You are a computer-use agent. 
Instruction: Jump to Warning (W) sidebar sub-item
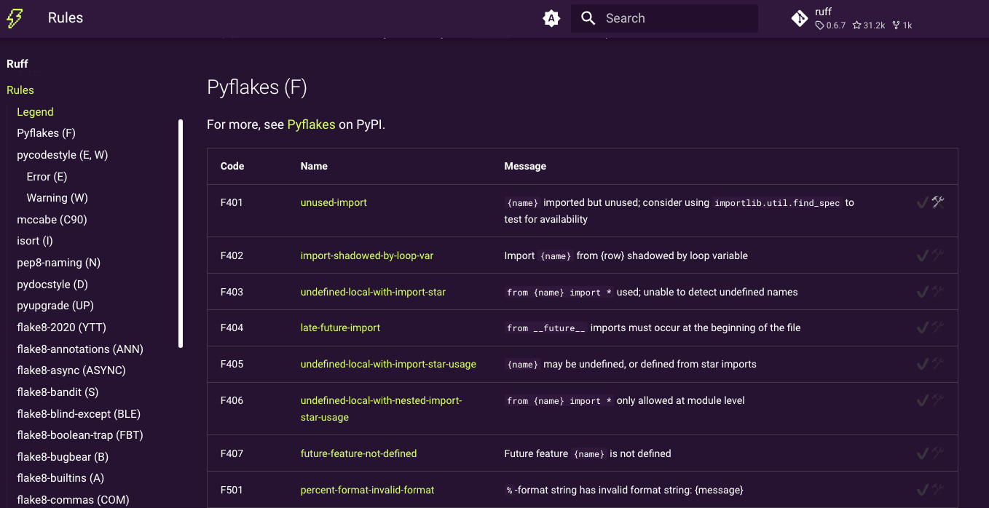point(57,198)
